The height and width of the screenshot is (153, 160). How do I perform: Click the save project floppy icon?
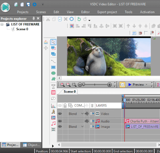[x=28, y=5]
